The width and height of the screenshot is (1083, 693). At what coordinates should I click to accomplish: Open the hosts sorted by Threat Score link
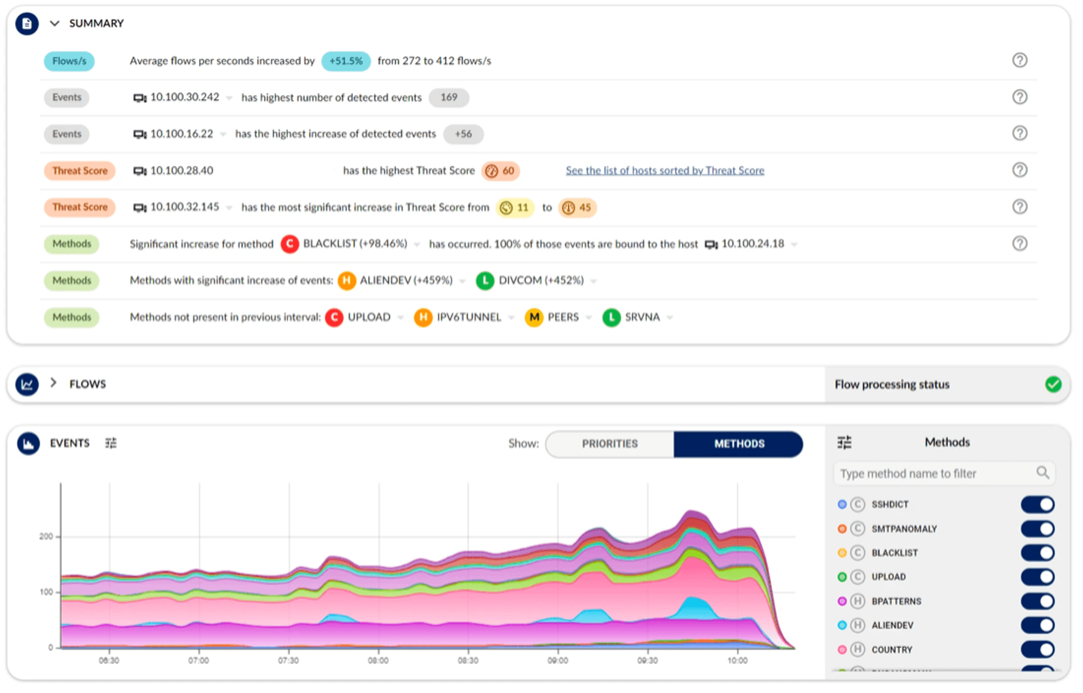point(665,171)
